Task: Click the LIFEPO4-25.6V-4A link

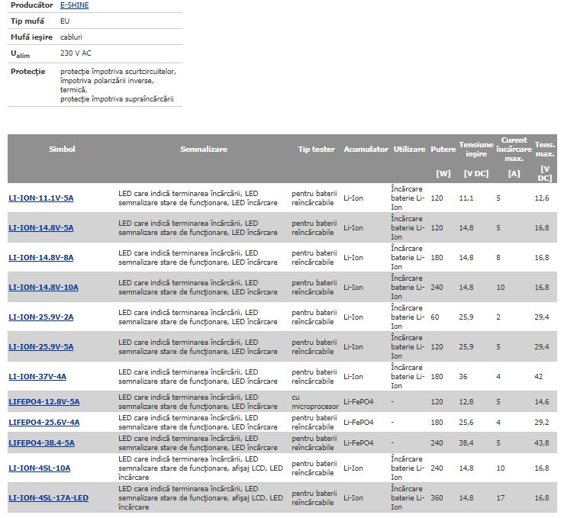Action: (x=44, y=423)
